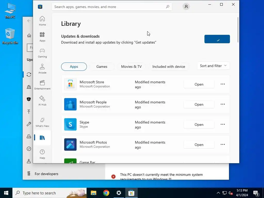Open Microsoft Photos from library list
Viewport: 264px width, 198px height.
coord(199,145)
